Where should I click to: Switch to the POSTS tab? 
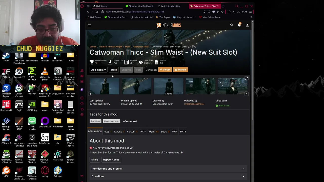pyautogui.click(x=153, y=132)
